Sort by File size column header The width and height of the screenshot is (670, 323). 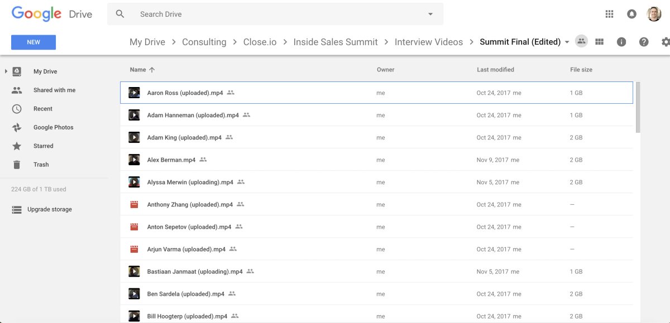click(x=581, y=70)
